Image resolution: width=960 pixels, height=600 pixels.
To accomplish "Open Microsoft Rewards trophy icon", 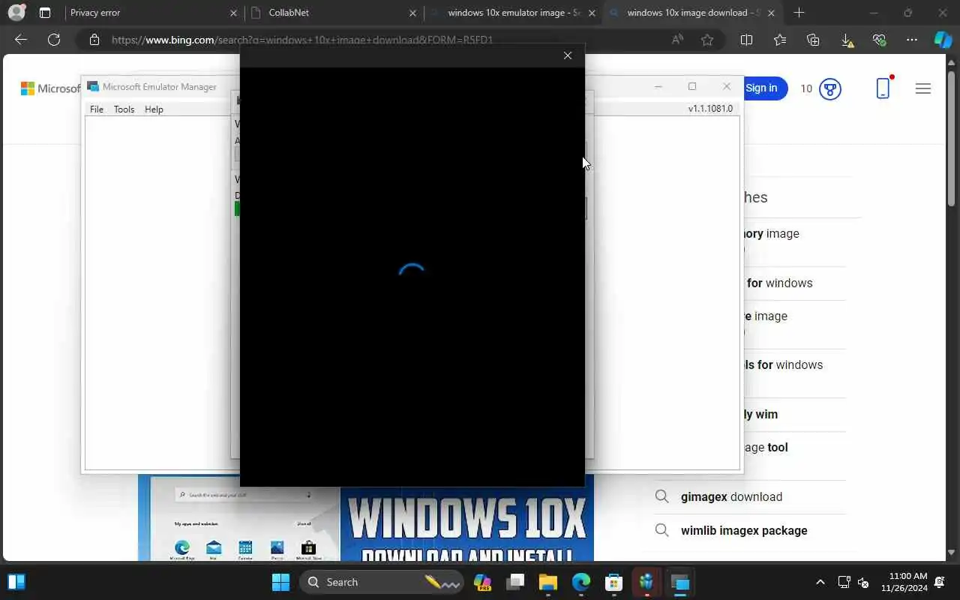I will tap(829, 89).
